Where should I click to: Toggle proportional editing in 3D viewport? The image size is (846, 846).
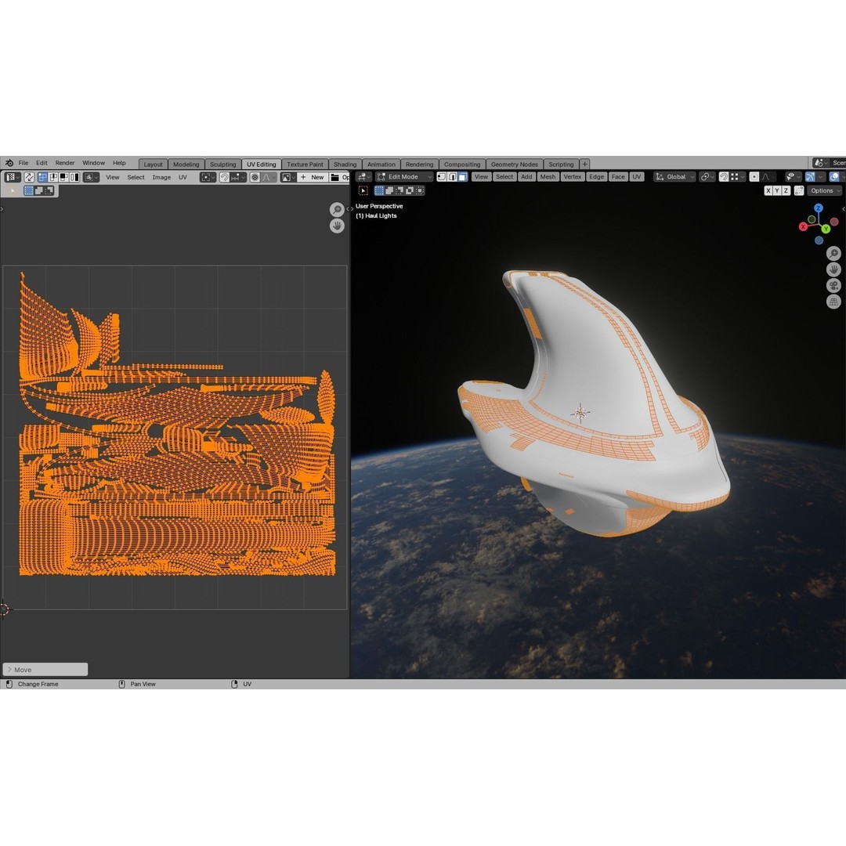coord(754,177)
